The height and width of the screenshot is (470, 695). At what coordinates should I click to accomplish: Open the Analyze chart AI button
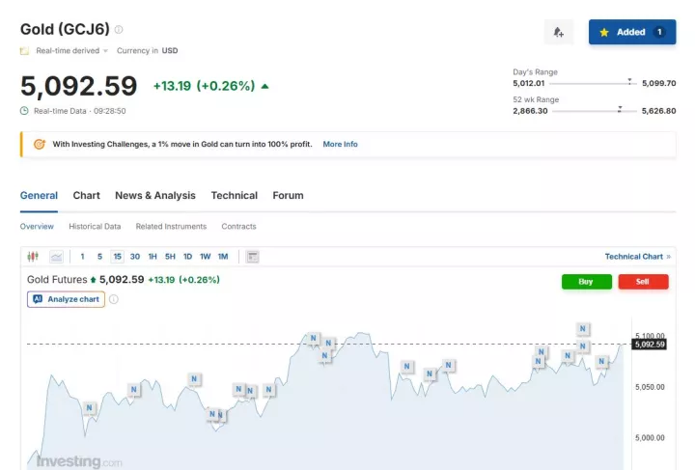point(67,299)
